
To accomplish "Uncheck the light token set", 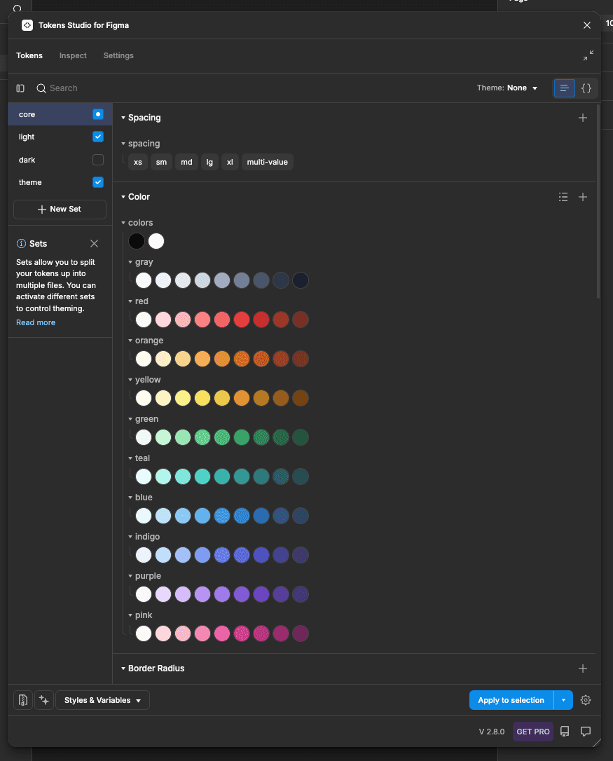I will tap(98, 137).
